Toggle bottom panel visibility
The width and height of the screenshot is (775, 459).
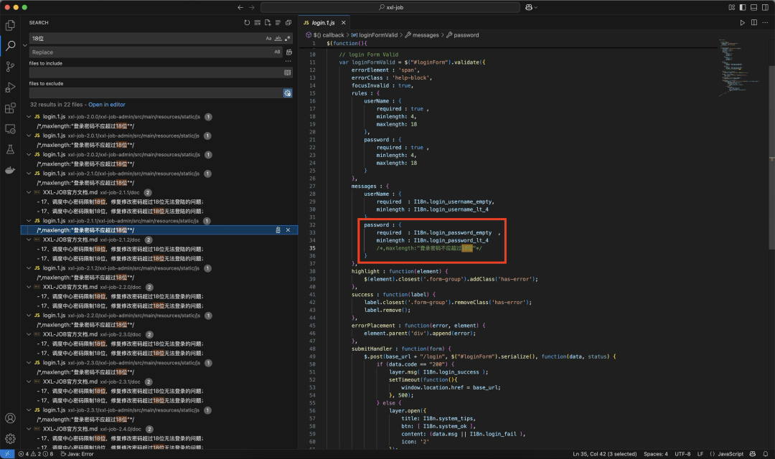tap(753, 7)
